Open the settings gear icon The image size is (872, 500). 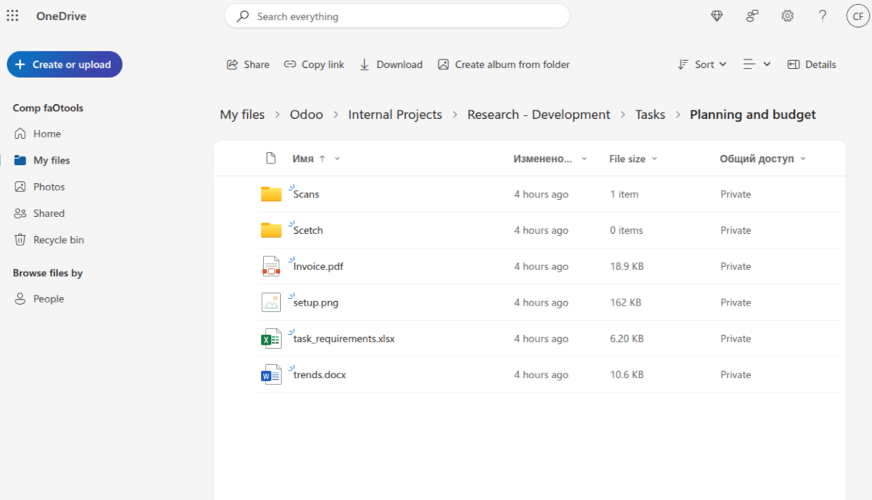click(x=787, y=16)
